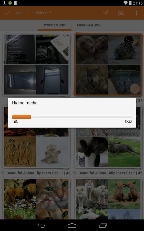Tap the select all double-check icon
Viewport: 144px width, 231px height.
point(106,13)
